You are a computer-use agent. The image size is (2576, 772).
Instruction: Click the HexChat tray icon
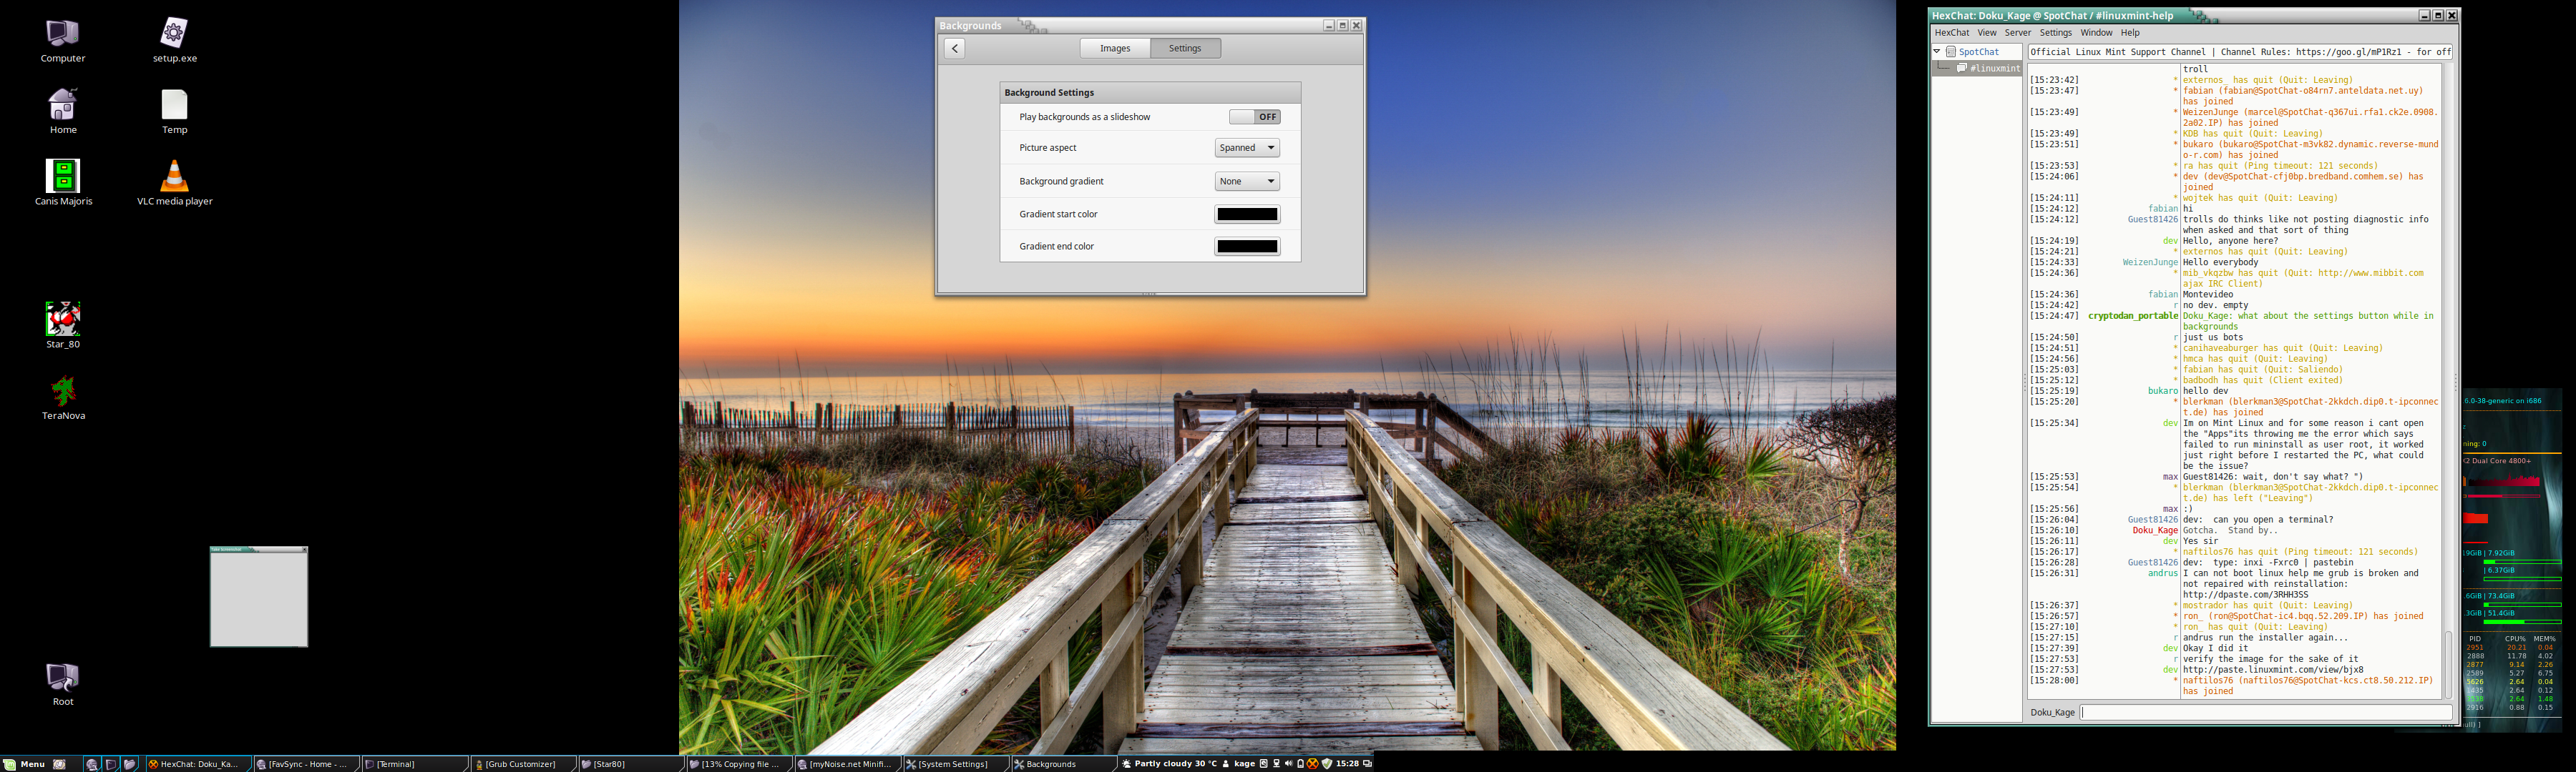pyautogui.click(x=1313, y=764)
